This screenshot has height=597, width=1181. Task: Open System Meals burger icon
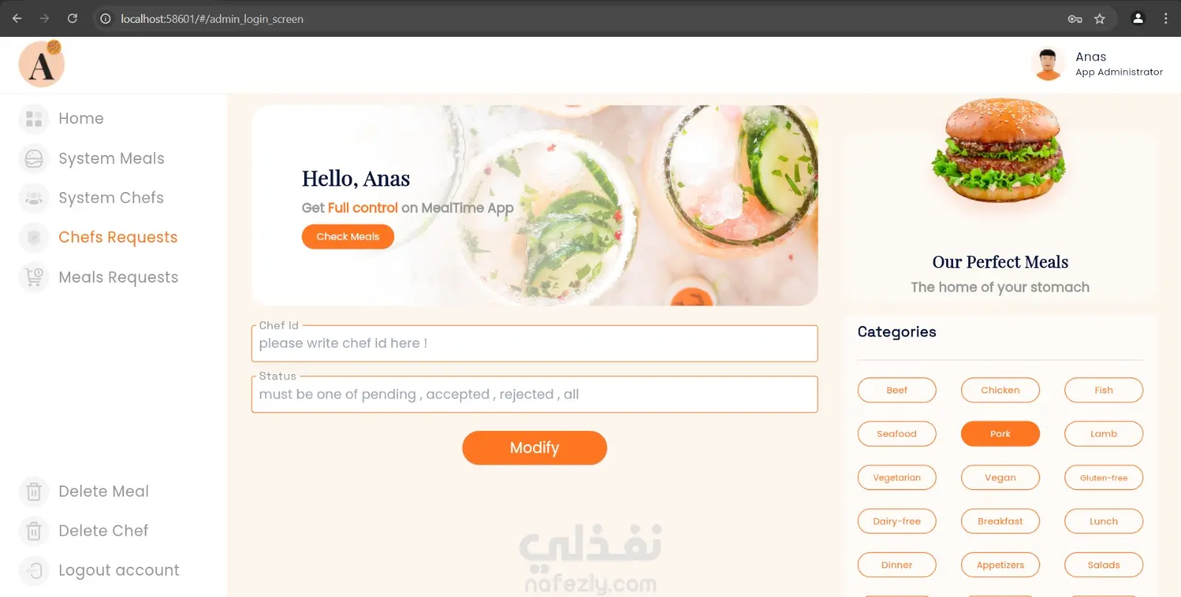(x=34, y=159)
